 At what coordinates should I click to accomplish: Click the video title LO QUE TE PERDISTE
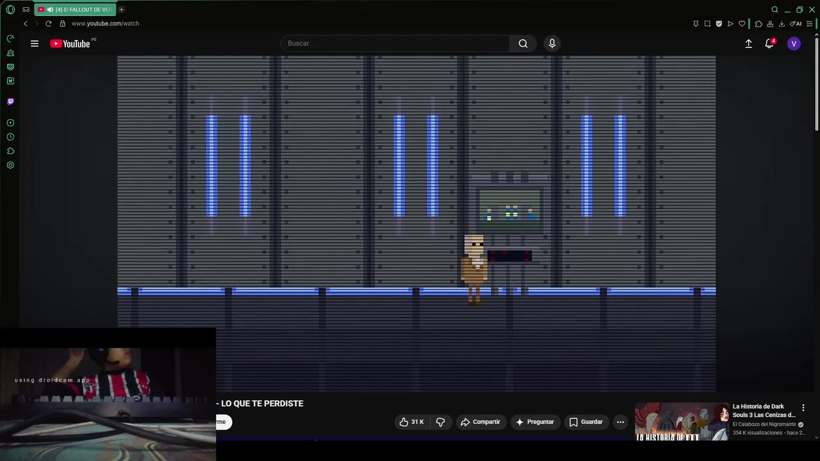262,403
